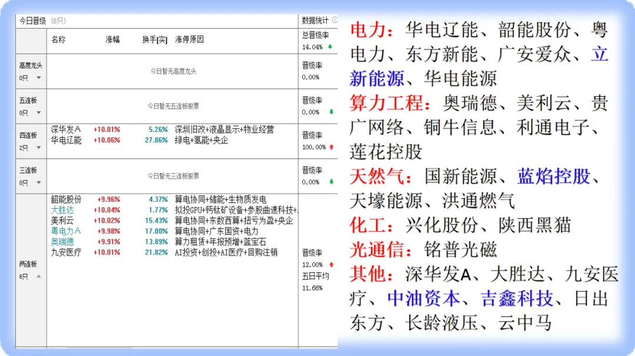Open the 奥瑞德 stock link

click(x=62, y=242)
